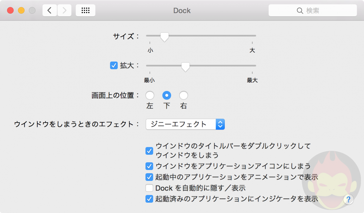Open the Show All preferences grid icon
Viewport: 364px width, 213px height.
[x=85, y=10]
